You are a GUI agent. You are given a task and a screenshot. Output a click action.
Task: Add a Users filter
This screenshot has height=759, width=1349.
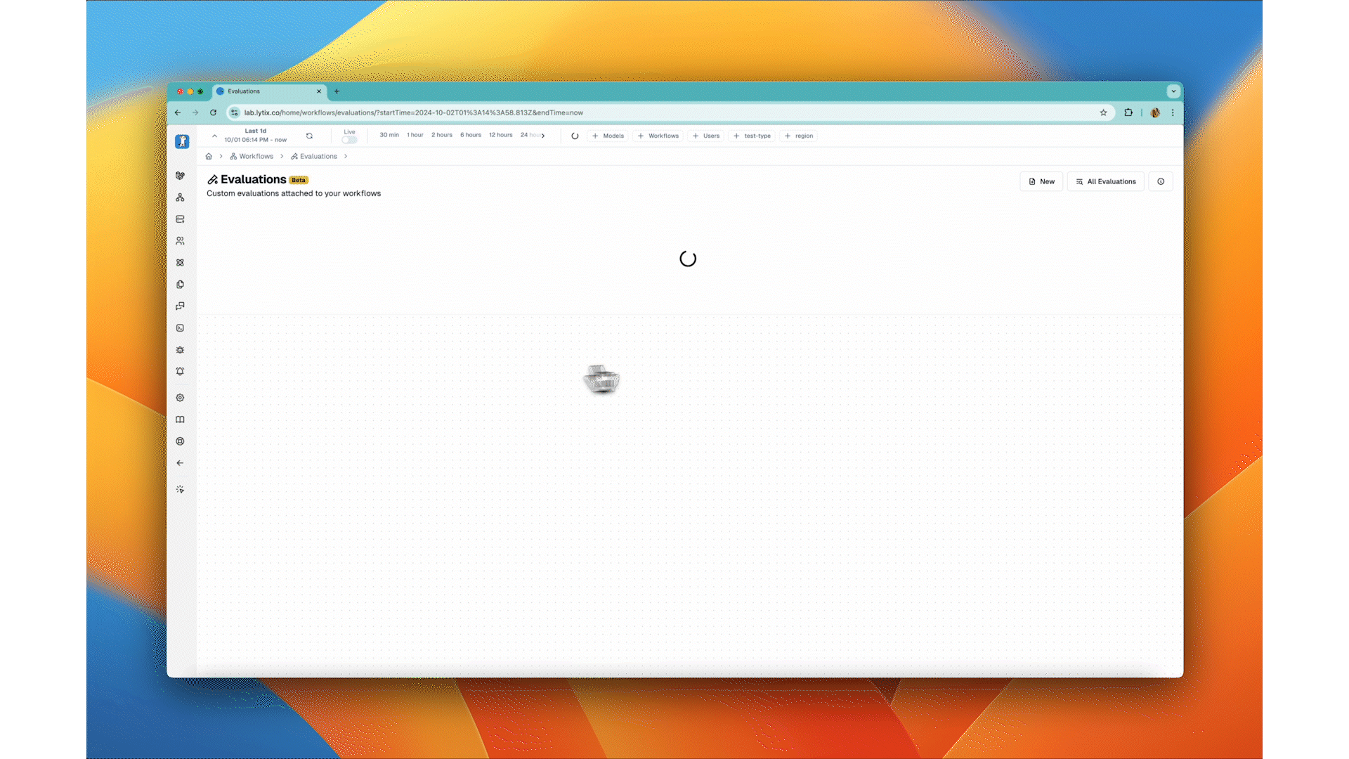click(706, 136)
